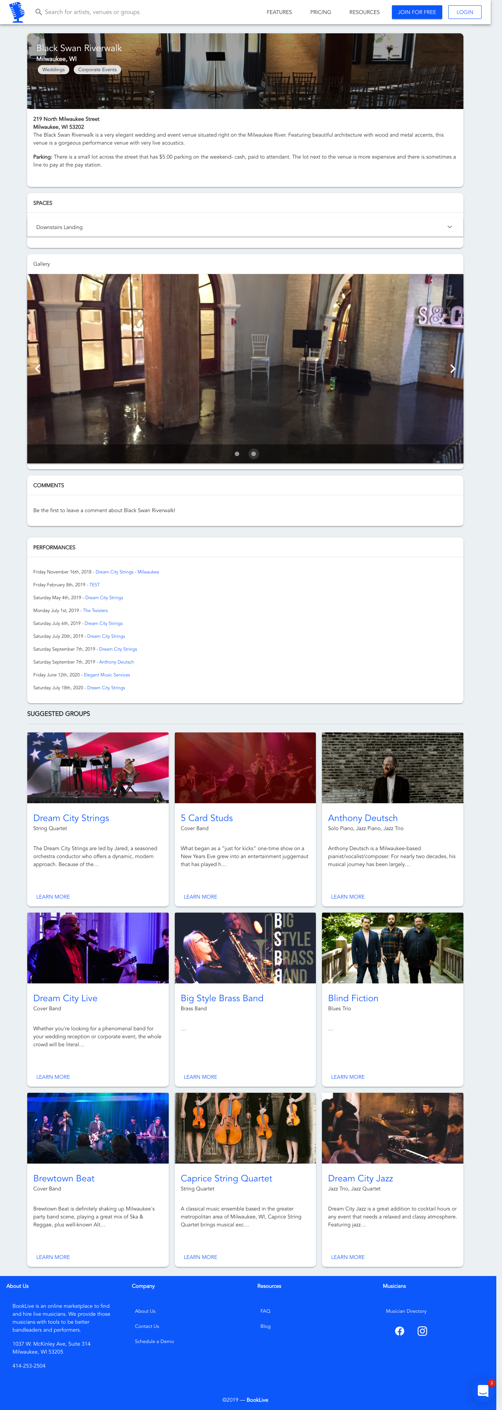Image resolution: width=502 pixels, height=1410 pixels.
Task: Show previous gallery photo with left arrow
Action: pos(38,368)
